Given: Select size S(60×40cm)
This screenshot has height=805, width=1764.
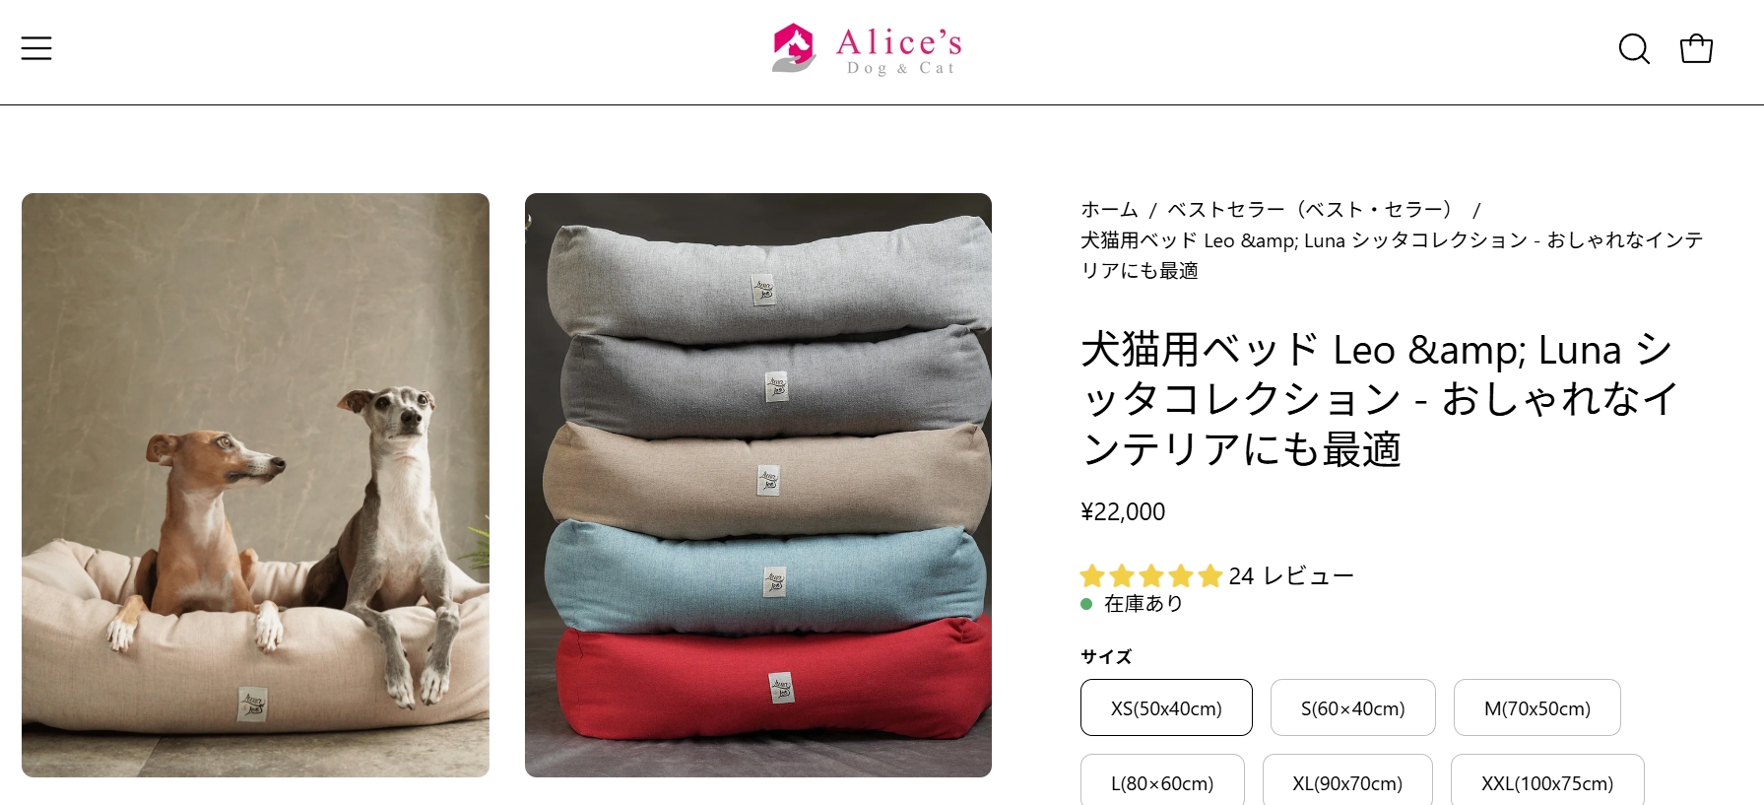Looking at the screenshot, I should [x=1353, y=707].
